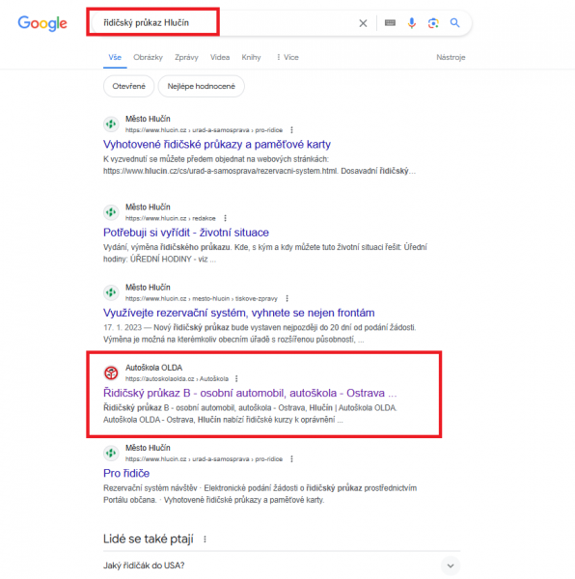
Task: Open the Nástroje search tools
Action: (x=451, y=57)
